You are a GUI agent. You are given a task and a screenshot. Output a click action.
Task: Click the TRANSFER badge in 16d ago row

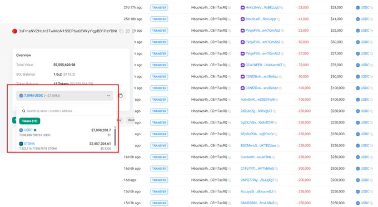tap(159, 180)
